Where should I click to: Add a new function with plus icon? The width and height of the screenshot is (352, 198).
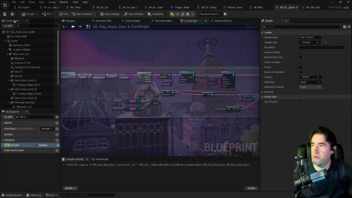tap(57, 129)
